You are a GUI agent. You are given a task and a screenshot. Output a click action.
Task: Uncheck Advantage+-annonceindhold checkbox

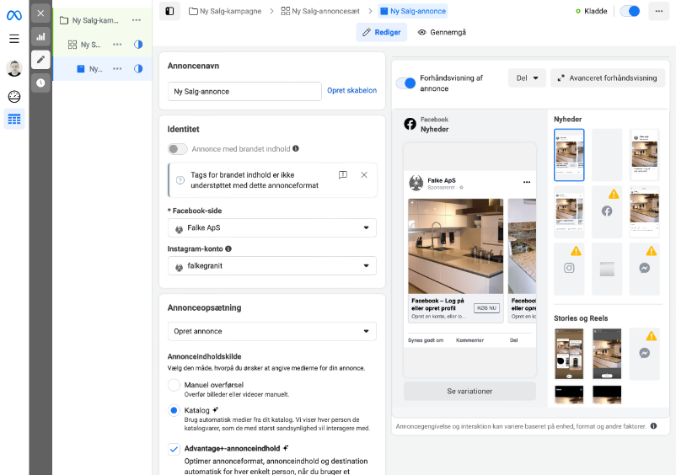pyautogui.click(x=174, y=449)
